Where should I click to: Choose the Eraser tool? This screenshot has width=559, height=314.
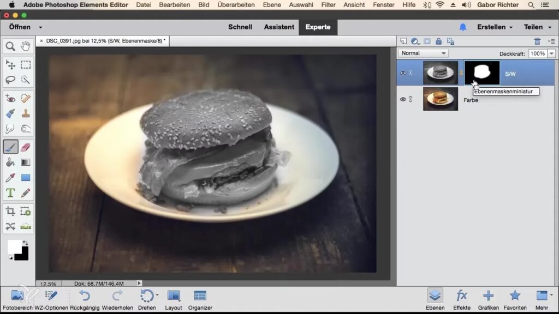point(25,147)
